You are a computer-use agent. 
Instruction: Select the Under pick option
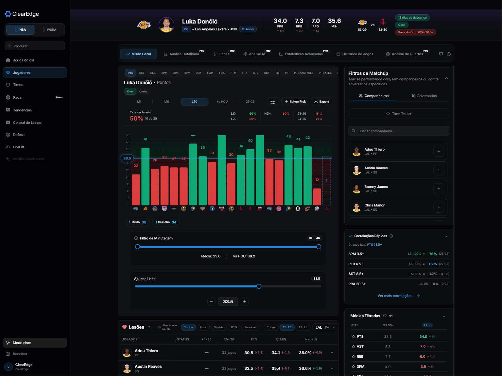point(143,91)
